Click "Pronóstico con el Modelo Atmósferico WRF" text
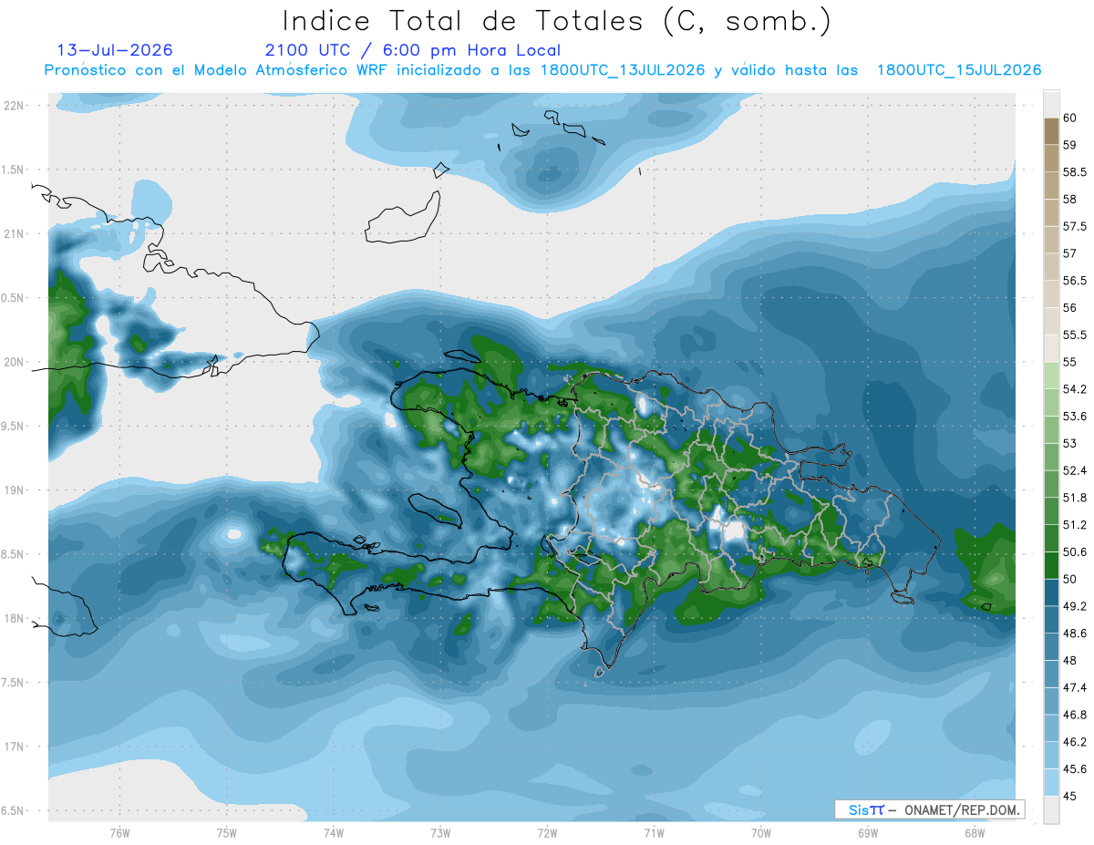 [219, 71]
